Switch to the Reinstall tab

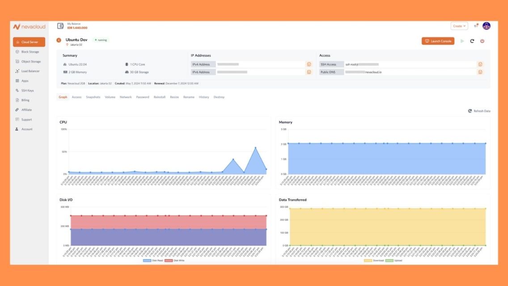[x=159, y=97]
